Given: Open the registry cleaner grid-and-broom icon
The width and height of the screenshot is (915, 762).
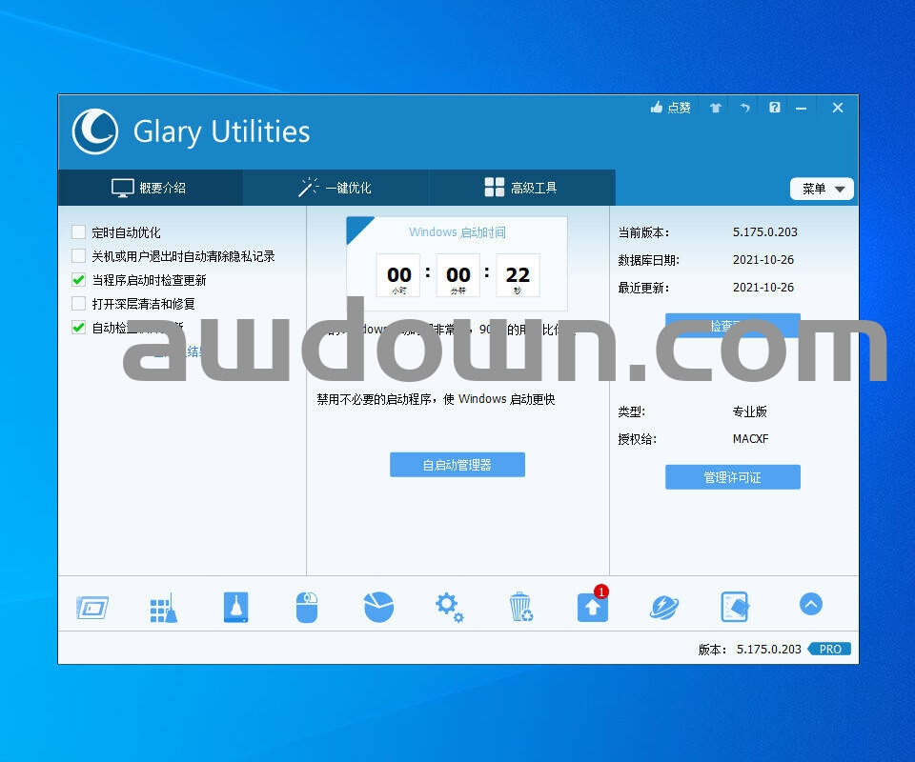Looking at the screenshot, I should pyautogui.click(x=163, y=607).
